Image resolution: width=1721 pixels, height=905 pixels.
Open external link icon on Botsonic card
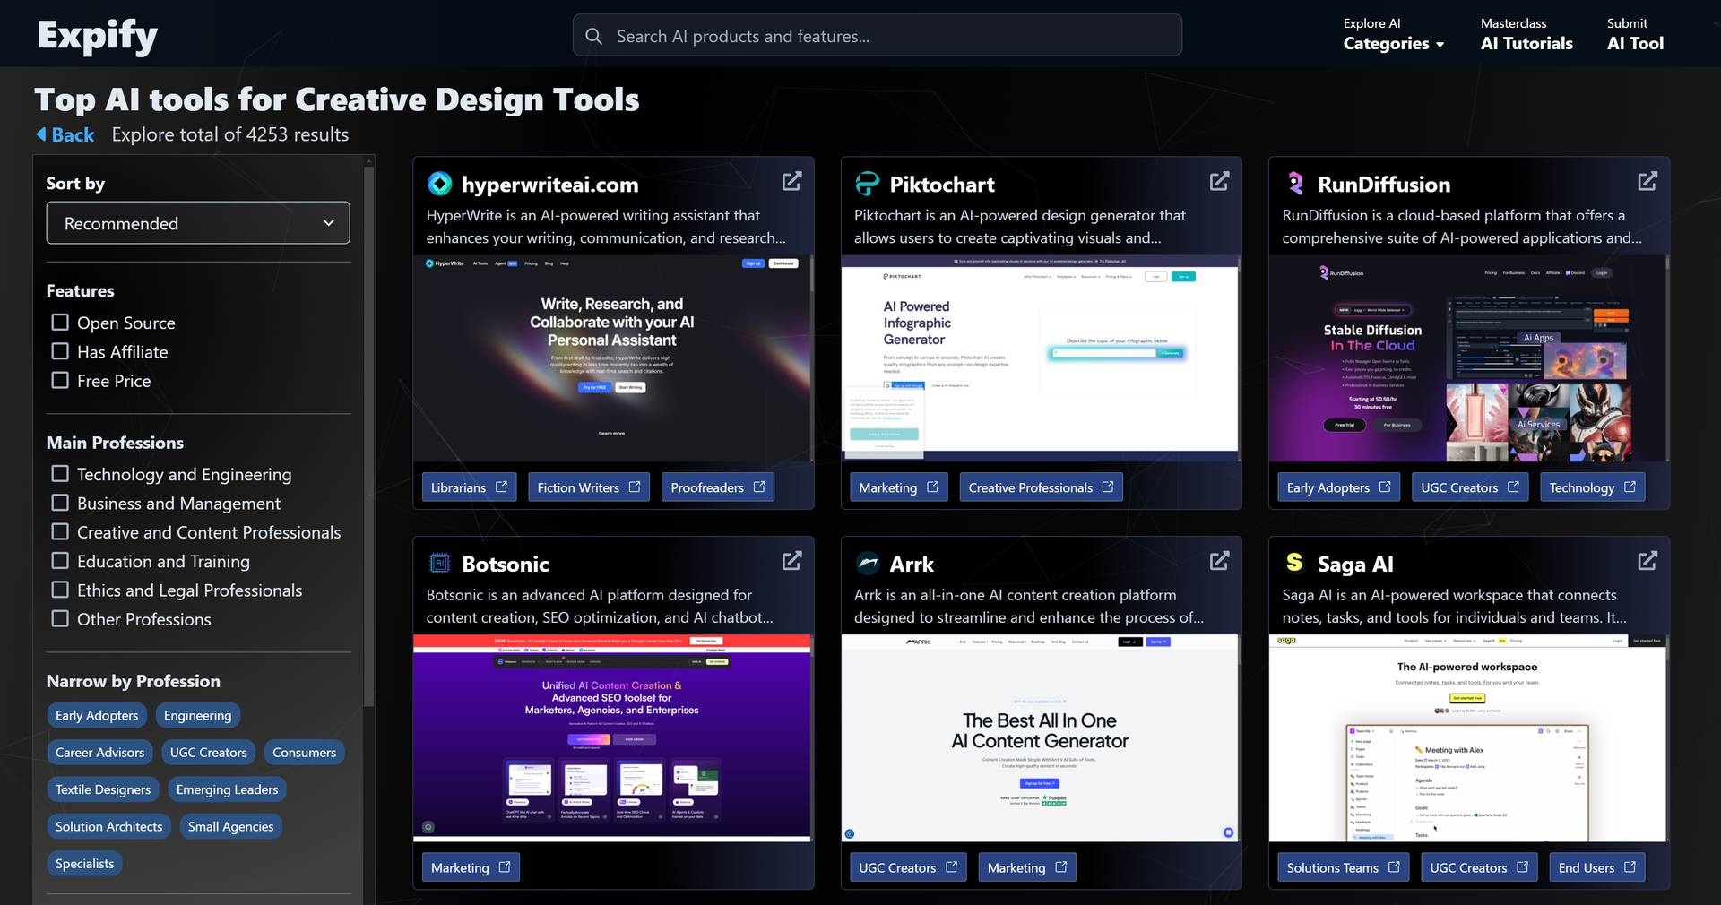tap(791, 561)
